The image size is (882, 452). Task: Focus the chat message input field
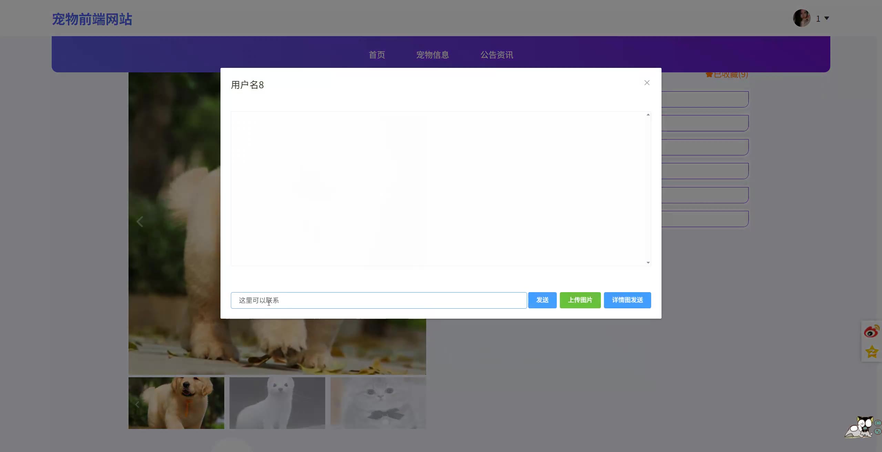click(x=379, y=300)
